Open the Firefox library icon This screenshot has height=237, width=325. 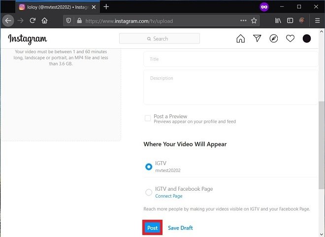(x=278, y=21)
